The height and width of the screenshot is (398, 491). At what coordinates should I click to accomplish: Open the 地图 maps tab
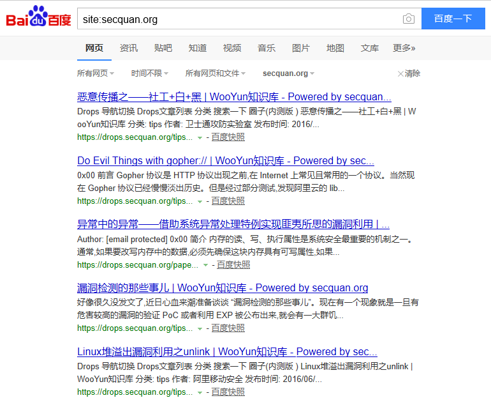(x=335, y=48)
